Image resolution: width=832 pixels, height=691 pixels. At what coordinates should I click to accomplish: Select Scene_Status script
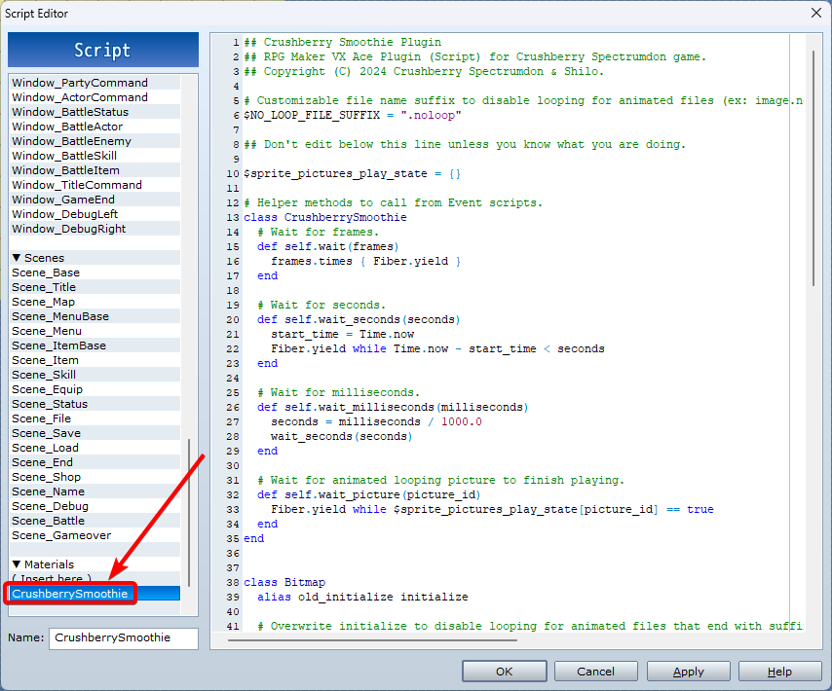click(95, 404)
